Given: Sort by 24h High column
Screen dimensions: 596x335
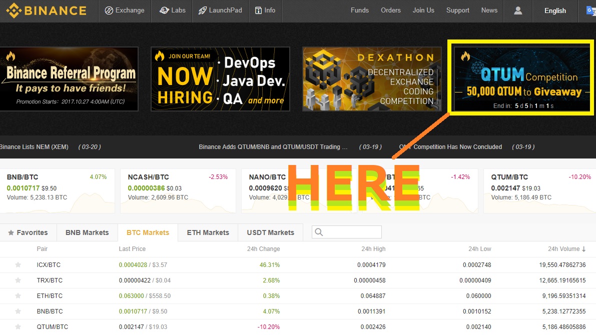Looking at the screenshot, I should click(373, 249).
